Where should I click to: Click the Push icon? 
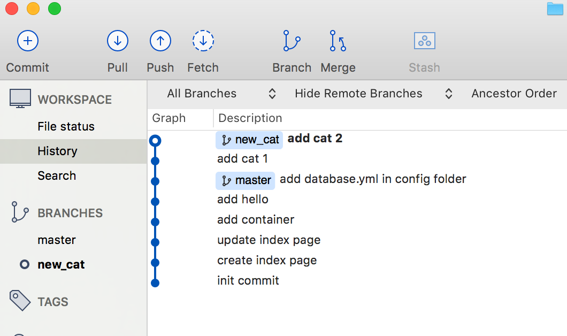(160, 41)
